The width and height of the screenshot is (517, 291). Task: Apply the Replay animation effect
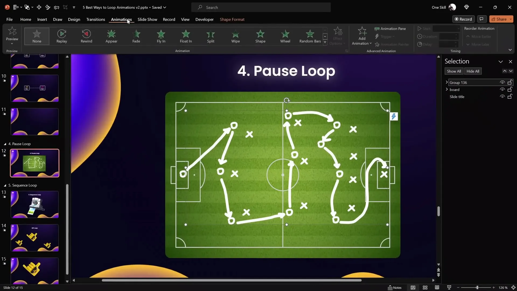click(x=62, y=36)
